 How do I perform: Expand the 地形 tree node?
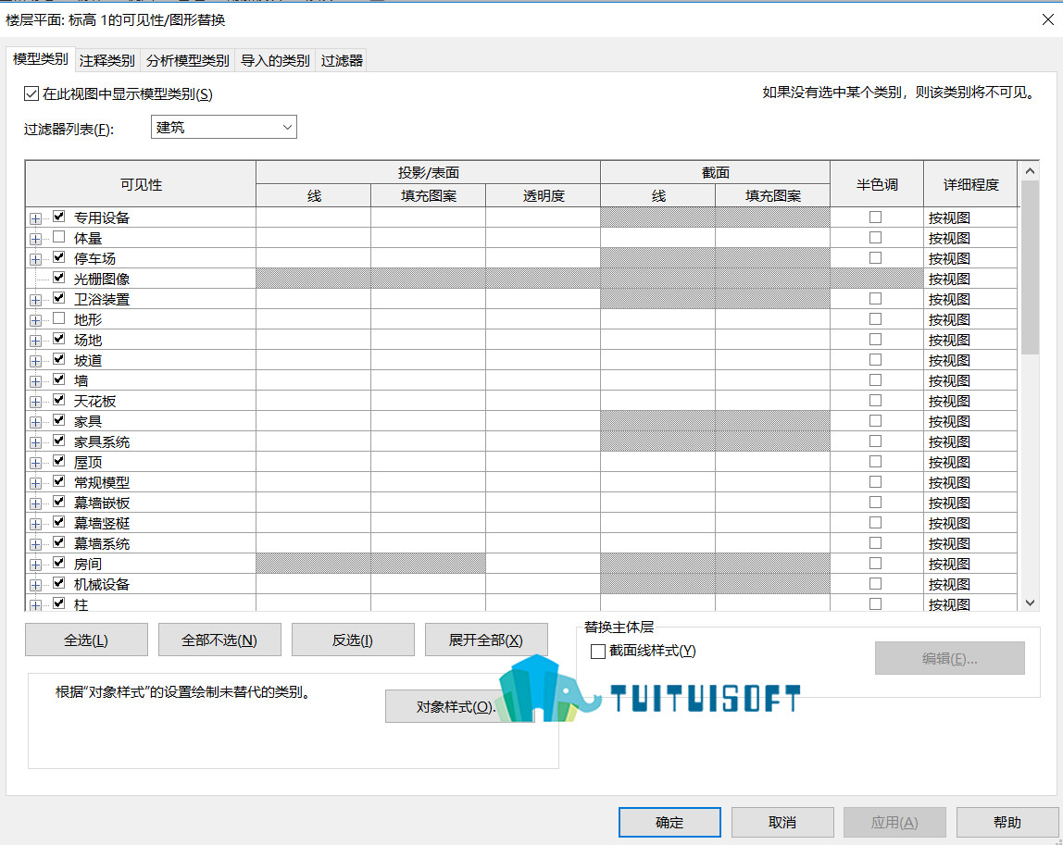(x=35, y=320)
